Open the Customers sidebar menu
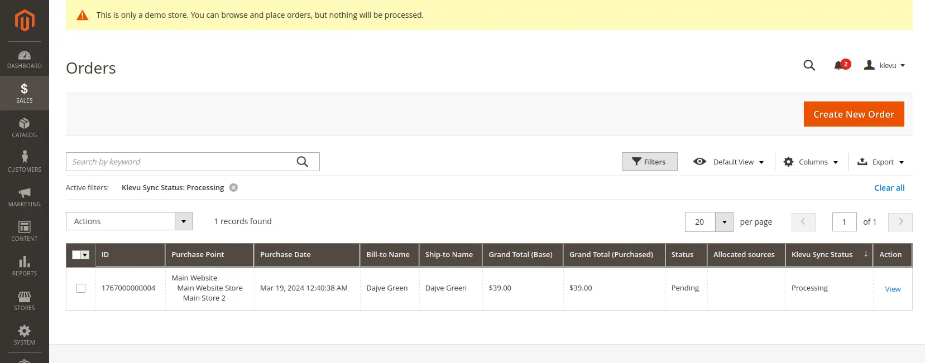Image resolution: width=925 pixels, height=363 pixels. point(25,162)
